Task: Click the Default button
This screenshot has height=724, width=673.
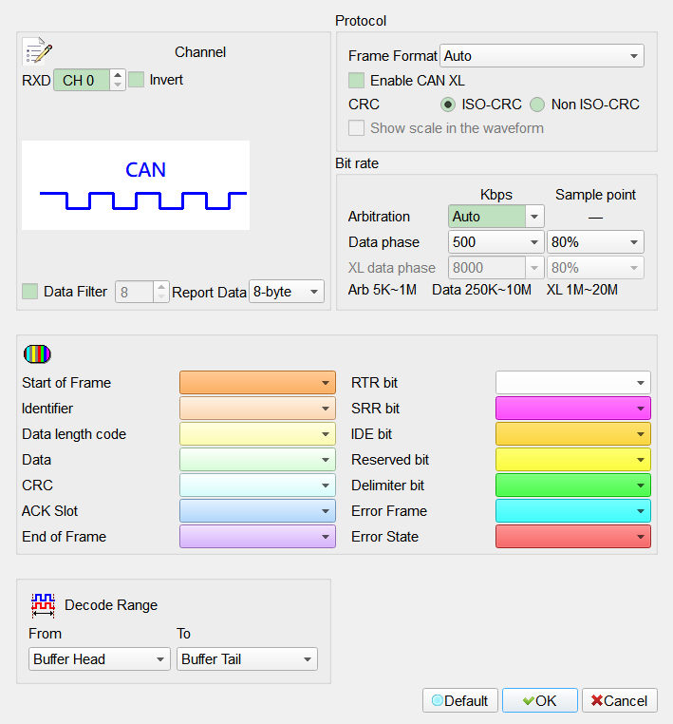Action: pos(459,700)
